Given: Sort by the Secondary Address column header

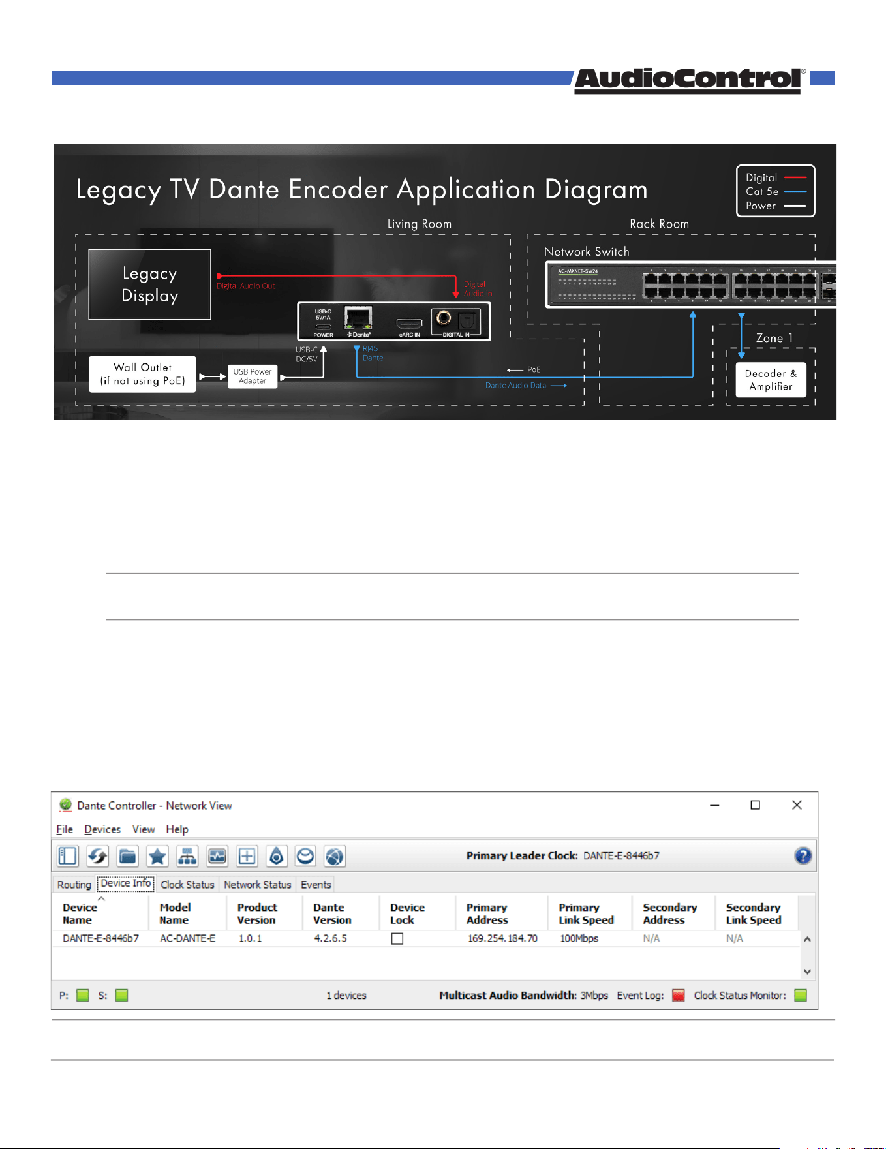Looking at the screenshot, I should pyautogui.click(x=674, y=913).
